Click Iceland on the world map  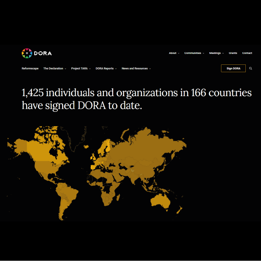click(x=86, y=147)
